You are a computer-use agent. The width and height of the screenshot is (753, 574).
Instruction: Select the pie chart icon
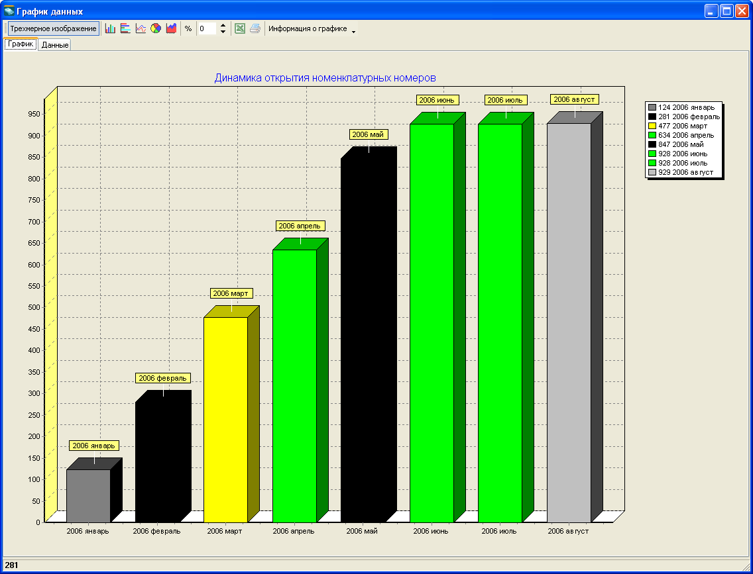tap(156, 28)
